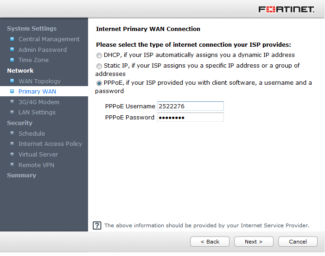Go to the Schedule section

click(x=32, y=133)
